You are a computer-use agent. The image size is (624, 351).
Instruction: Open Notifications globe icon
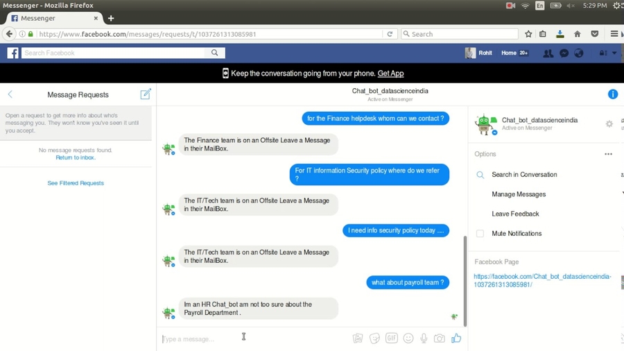pos(579,53)
